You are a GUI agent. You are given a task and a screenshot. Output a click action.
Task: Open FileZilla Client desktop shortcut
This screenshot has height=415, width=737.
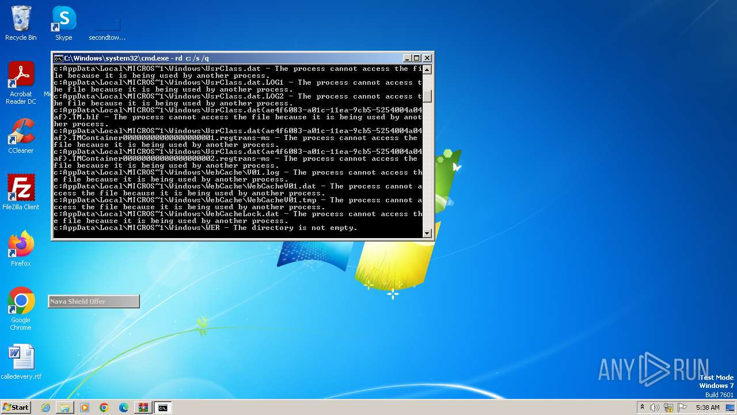[x=21, y=192]
